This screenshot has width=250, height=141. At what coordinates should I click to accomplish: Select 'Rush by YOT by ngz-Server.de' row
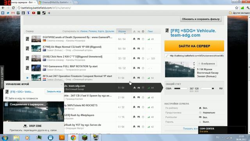[x=112, y=127]
